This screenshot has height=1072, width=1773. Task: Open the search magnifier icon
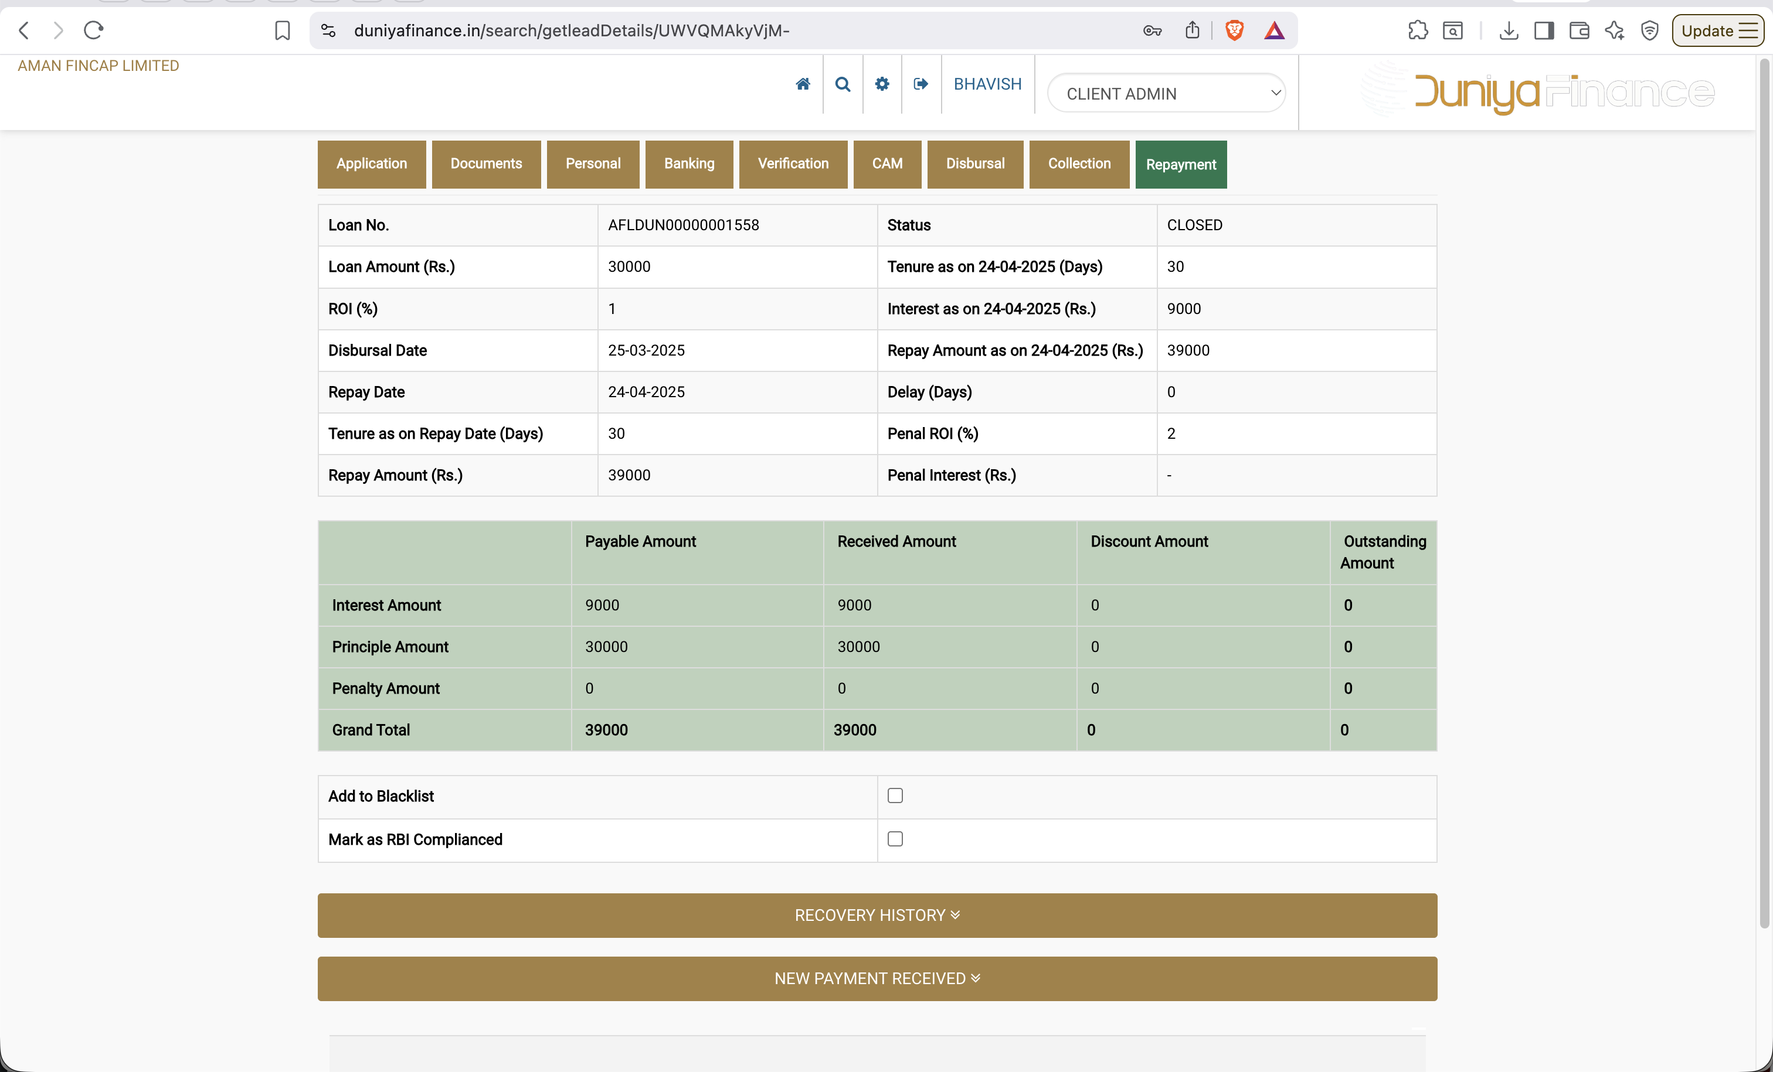[843, 84]
